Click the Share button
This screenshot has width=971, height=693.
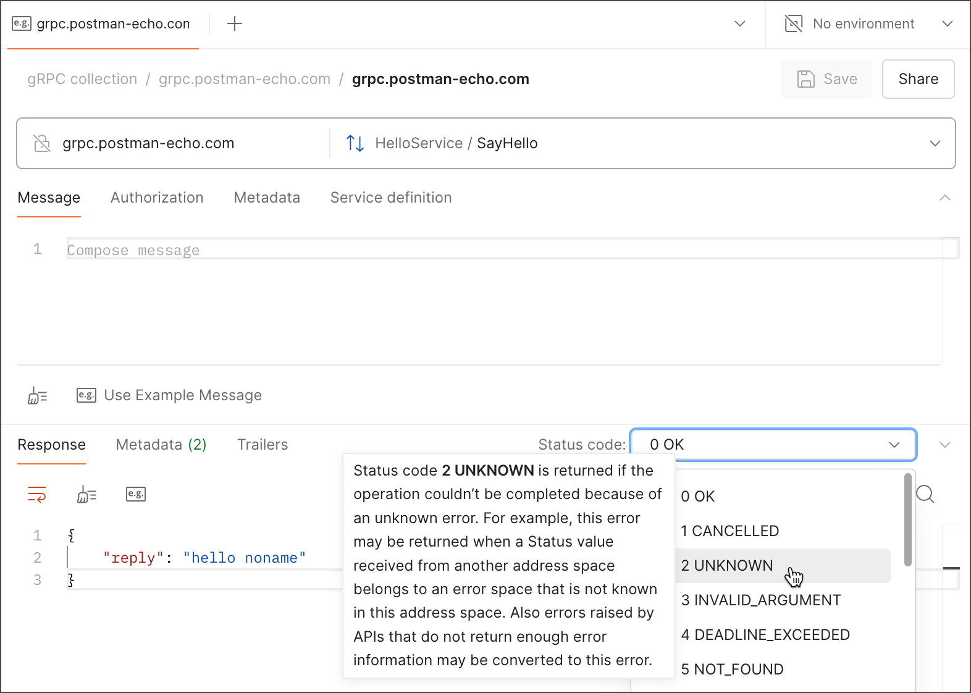coord(918,79)
